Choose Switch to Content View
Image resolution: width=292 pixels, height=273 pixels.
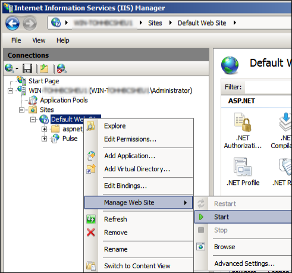pos(139,266)
